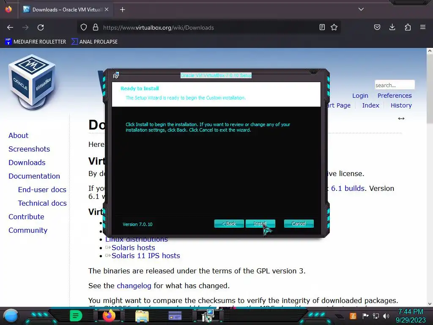Open volume speaker tray icon
This screenshot has height=325, width=433.
[x=386, y=316]
